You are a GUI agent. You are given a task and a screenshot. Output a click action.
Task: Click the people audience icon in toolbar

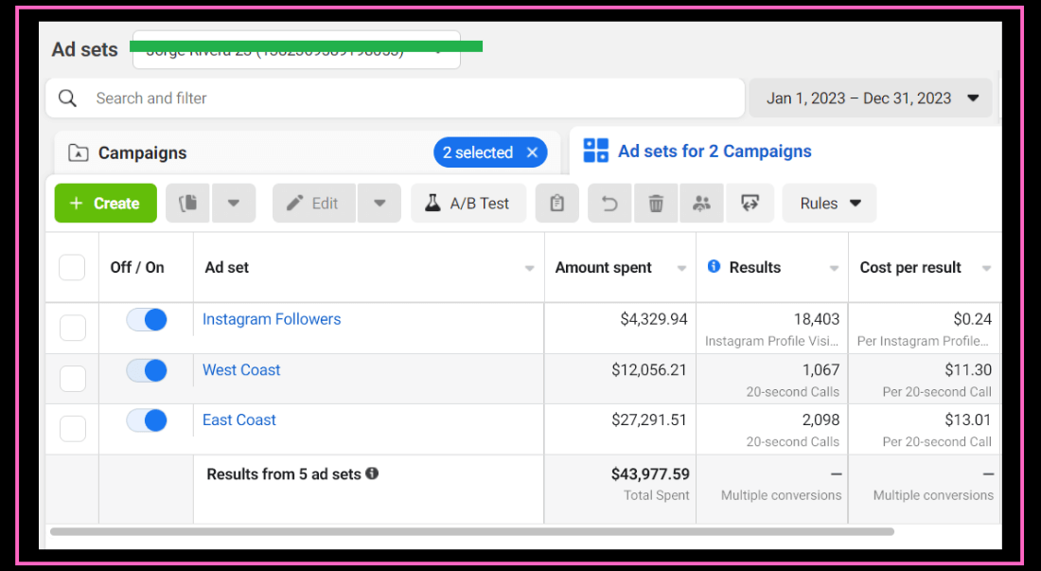701,204
